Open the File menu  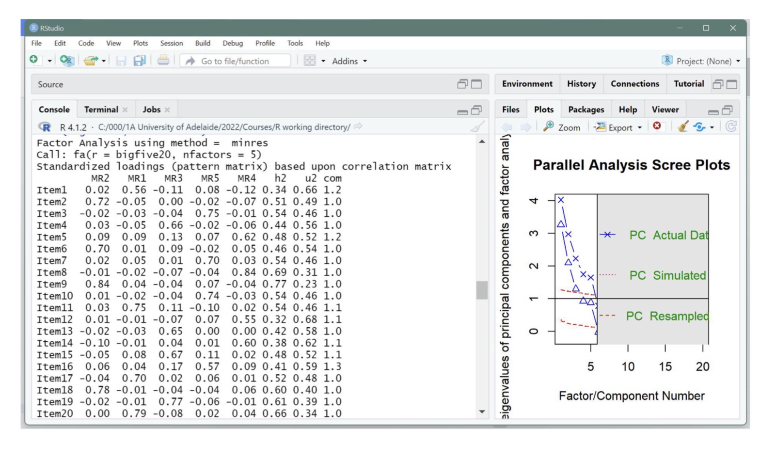(36, 43)
